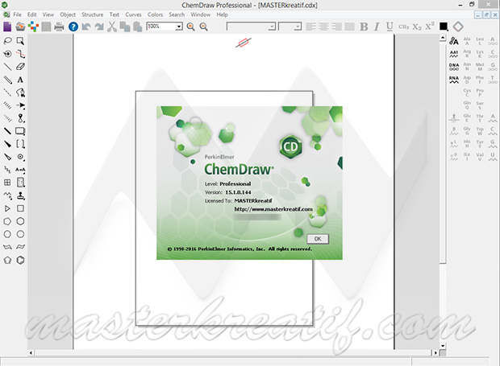Paste from clipboard icon

(x=137, y=27)
